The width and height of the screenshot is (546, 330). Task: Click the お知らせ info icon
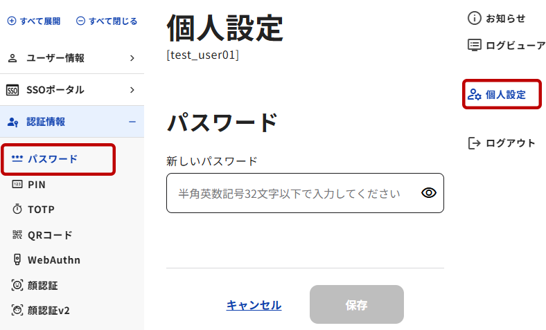[475, 19]
